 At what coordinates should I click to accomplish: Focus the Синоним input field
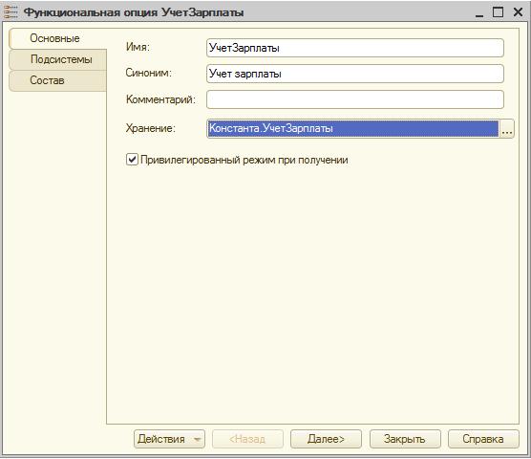(355, 74)
